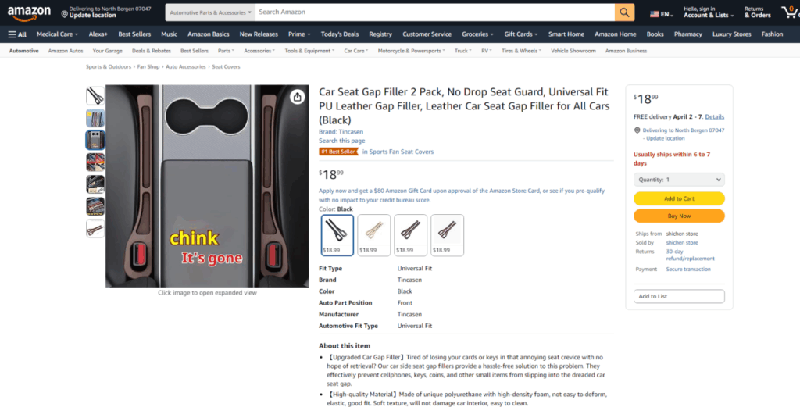The width and height of the screenshot is (800, 407).
Task: Open the Automotive Parts & Accessories search category dropdown
Action: 210,12
